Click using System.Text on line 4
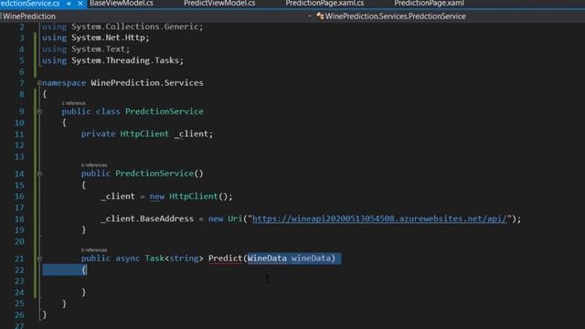The image size is (585, 329). (86, 49)
